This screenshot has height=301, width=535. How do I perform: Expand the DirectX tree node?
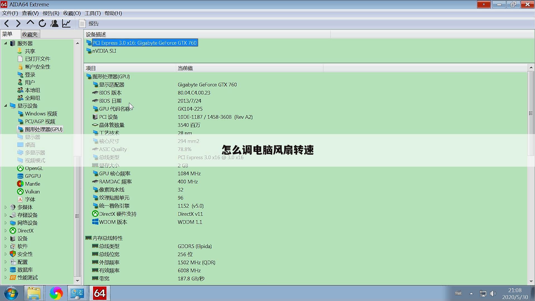coord(5,230)
